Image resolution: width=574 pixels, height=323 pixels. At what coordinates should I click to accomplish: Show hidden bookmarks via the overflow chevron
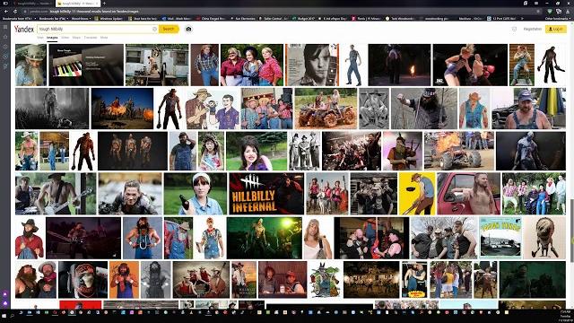(x=522, y=18)
